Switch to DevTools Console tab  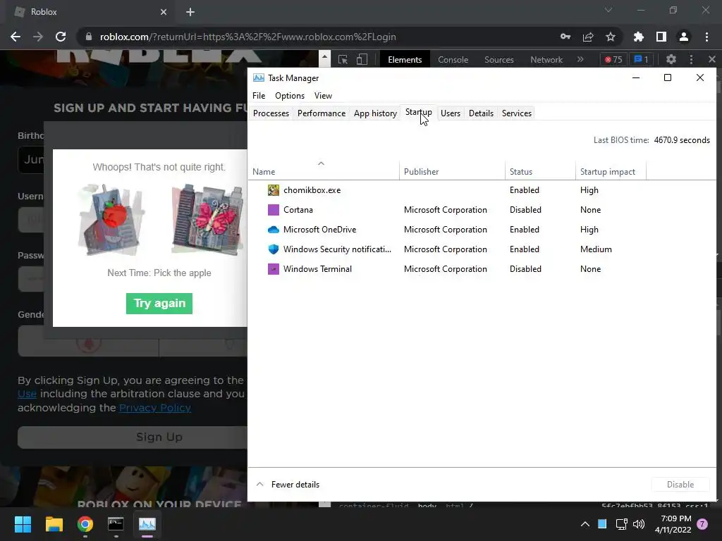[x=453, y=60]
